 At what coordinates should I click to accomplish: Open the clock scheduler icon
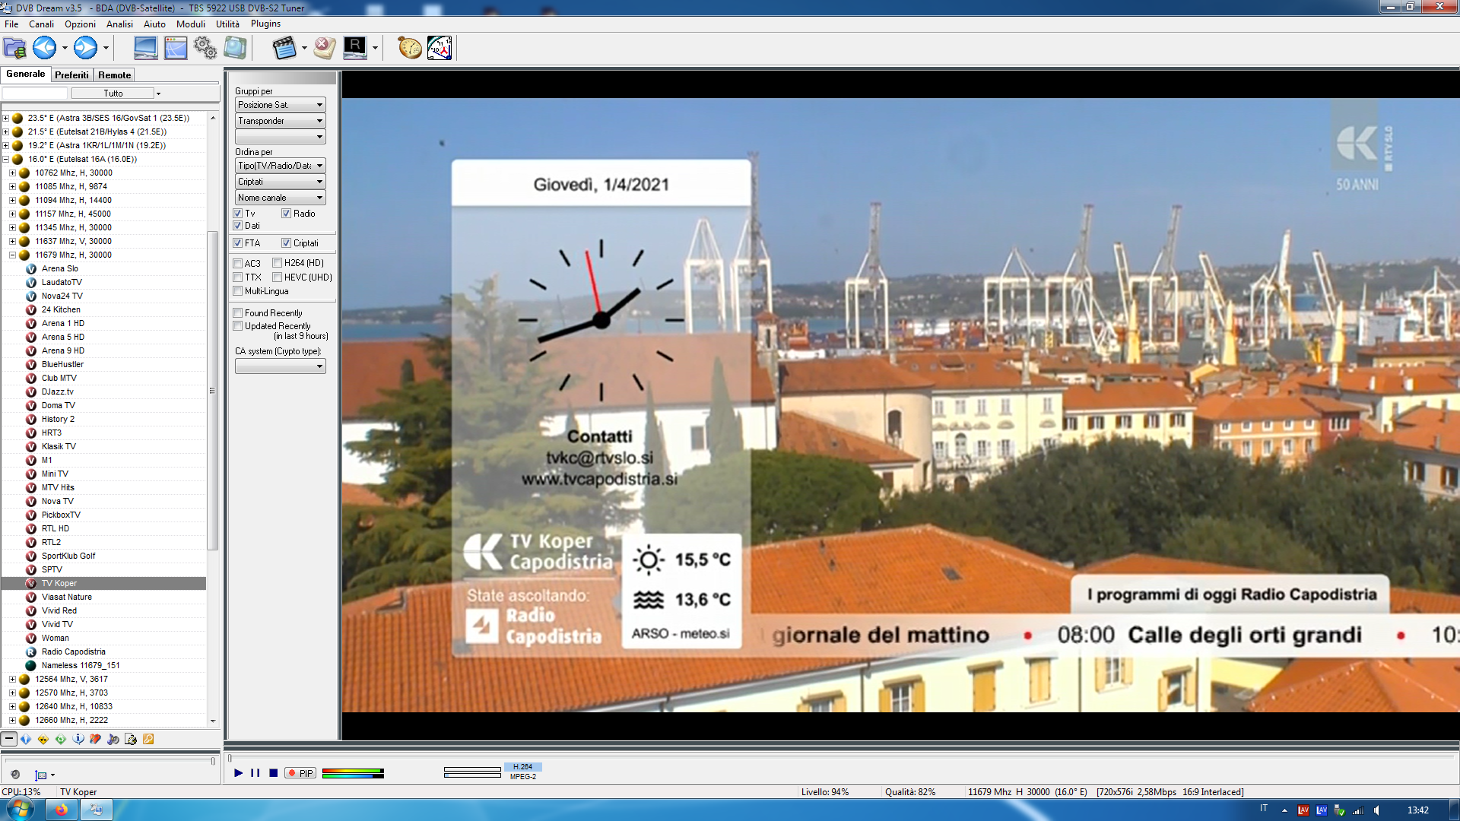[440, 48]
